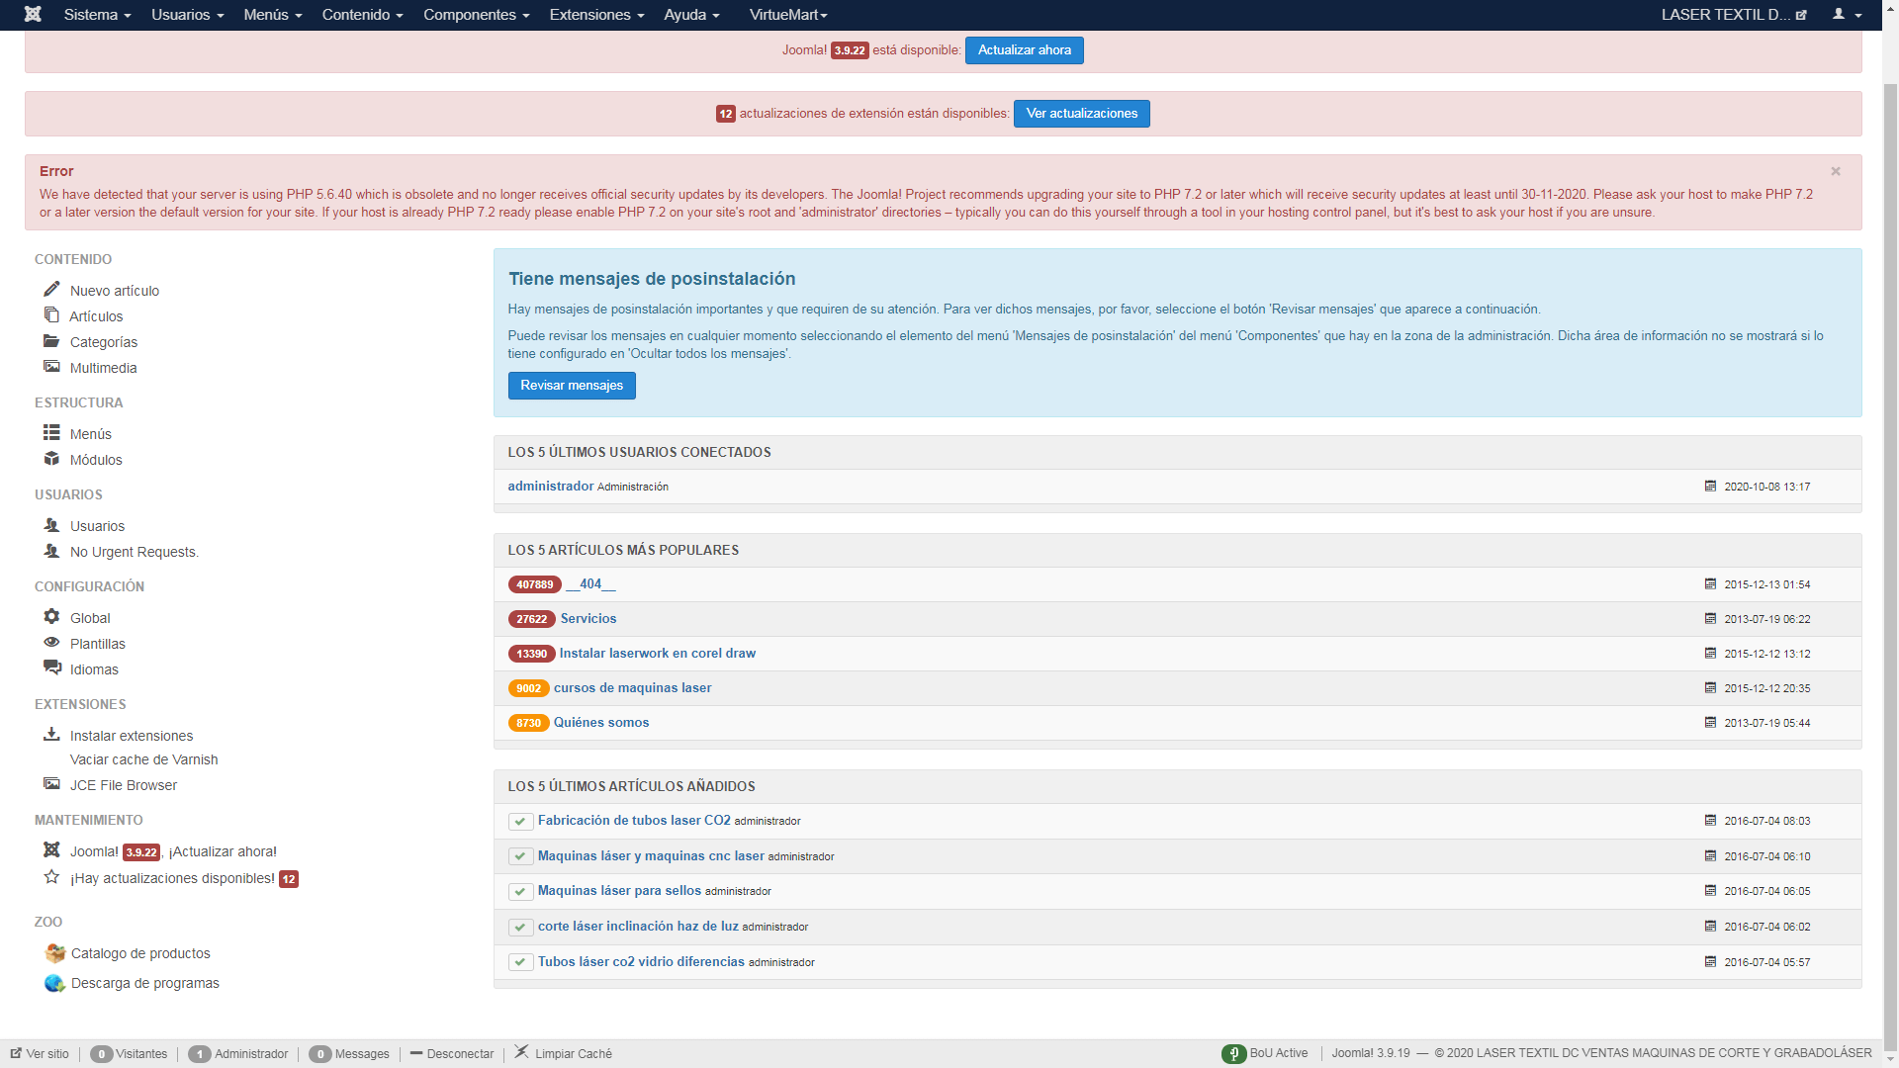Open the Extensiones dropdown menu
Screen dimensions: 1899x1068
(596, 15)
